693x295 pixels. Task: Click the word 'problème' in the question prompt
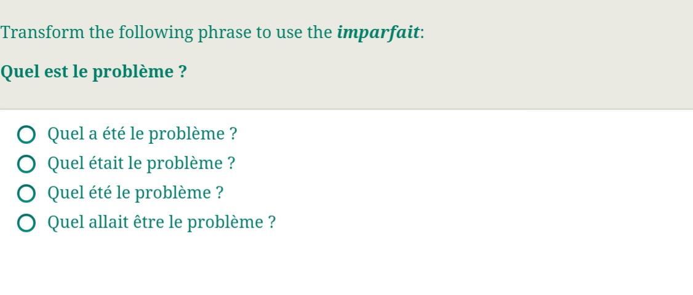pos(132,72)
